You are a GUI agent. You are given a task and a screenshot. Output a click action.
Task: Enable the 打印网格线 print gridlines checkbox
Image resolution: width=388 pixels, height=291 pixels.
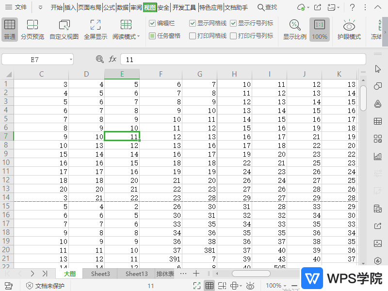[193, 36]
